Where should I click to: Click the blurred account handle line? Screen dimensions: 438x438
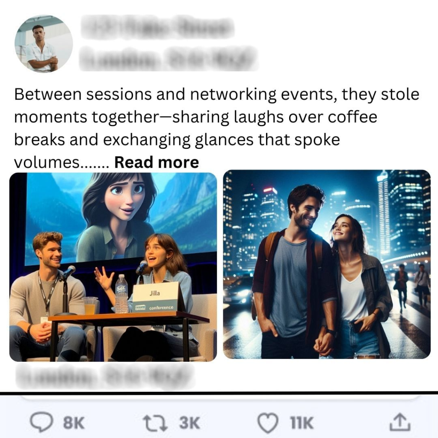click(x=168, y=58)
